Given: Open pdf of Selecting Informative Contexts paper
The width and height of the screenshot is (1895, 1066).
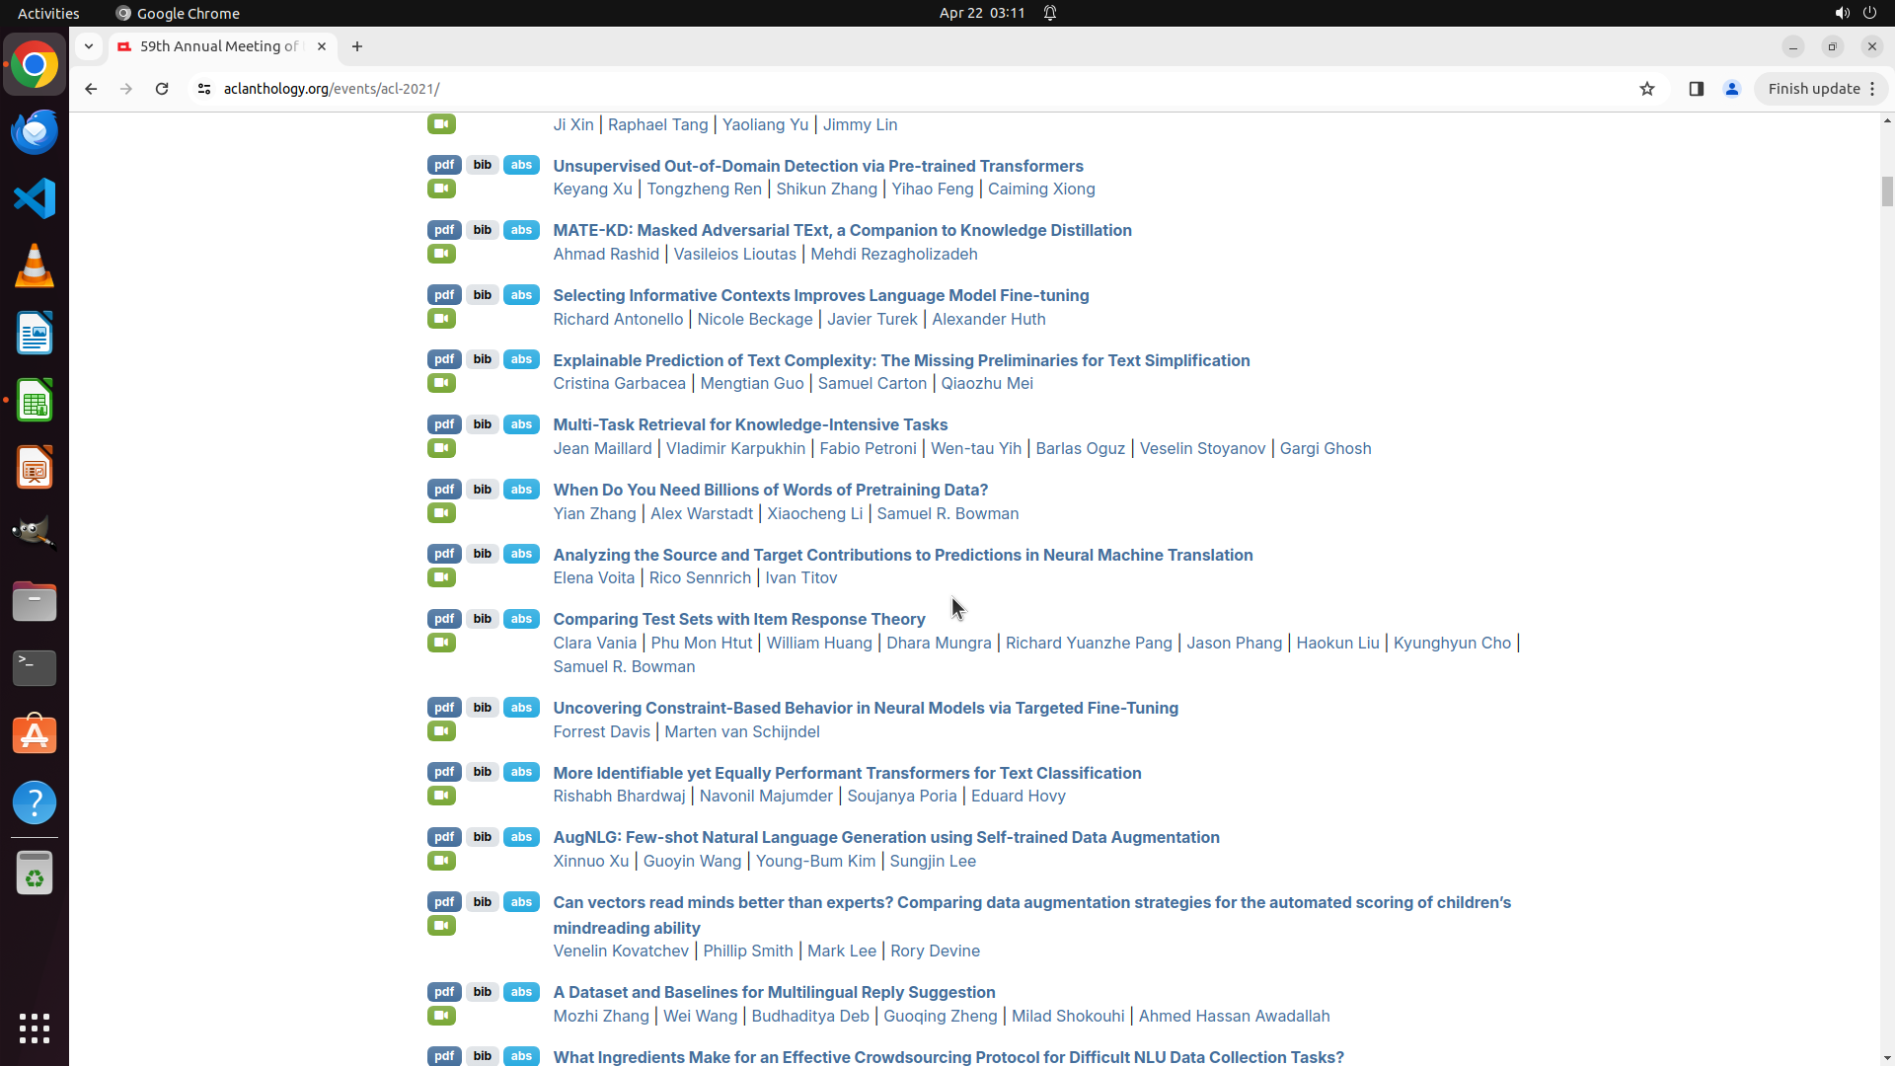Looking at the screenshot, I should (x=444, y=295).
